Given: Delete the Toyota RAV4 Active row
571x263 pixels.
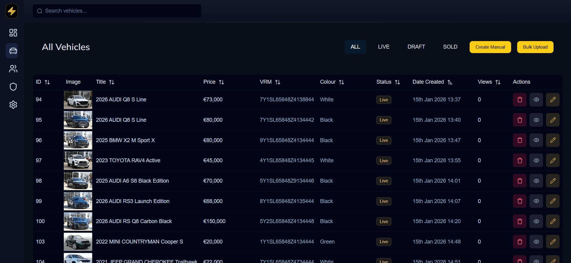Looking at the screenshot, I should (520, 160).
